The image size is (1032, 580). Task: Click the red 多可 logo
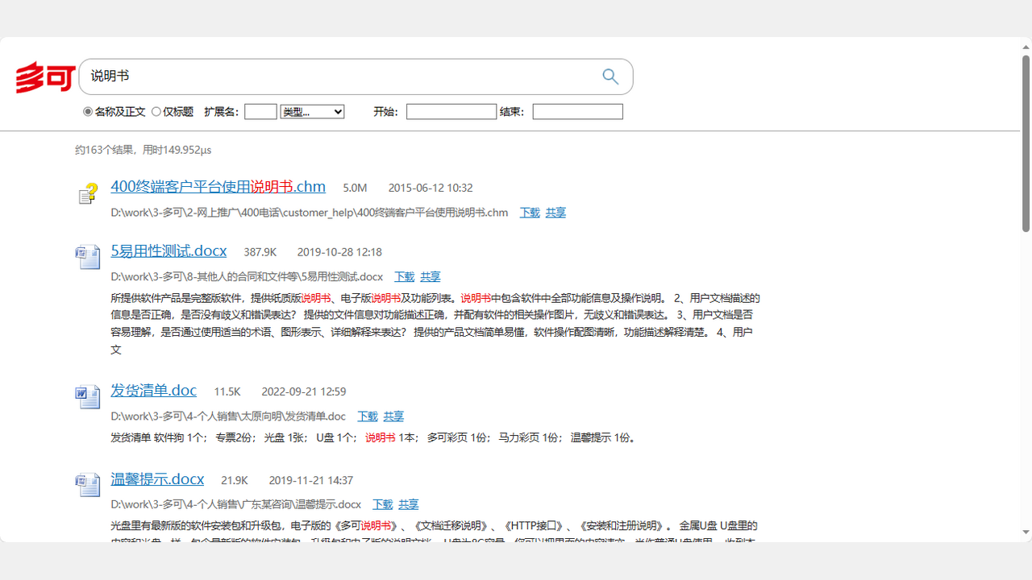[x=44, y=77]
